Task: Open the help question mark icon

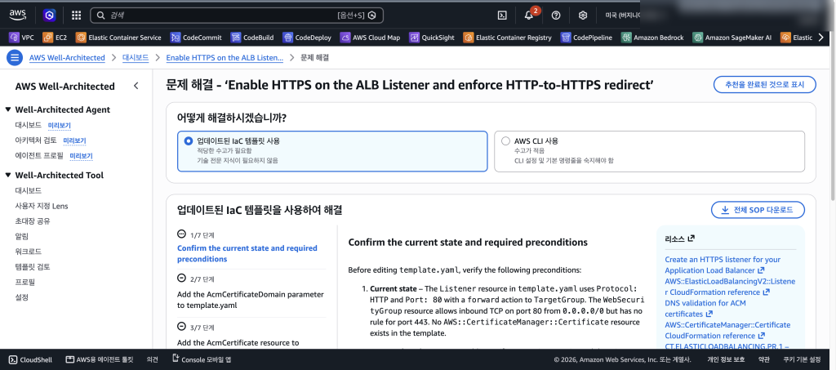Action: [556, 16]
